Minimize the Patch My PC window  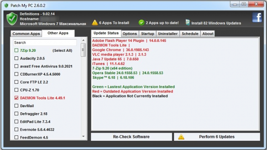click(235, 4)
